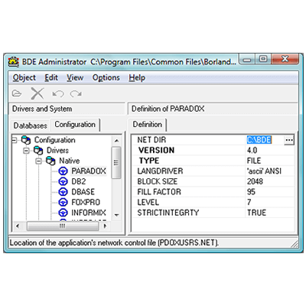Open the Options menu
306x306 pixels.
[x=106, y=77]
